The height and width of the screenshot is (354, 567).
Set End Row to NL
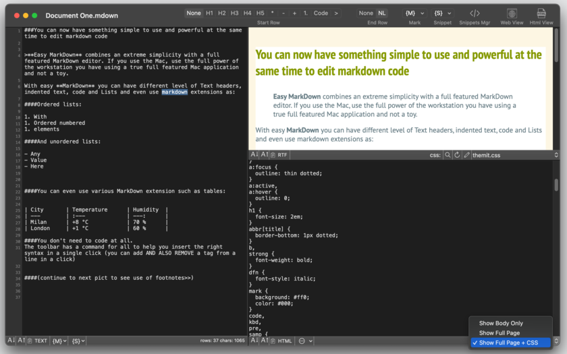[x=382, y=13]
